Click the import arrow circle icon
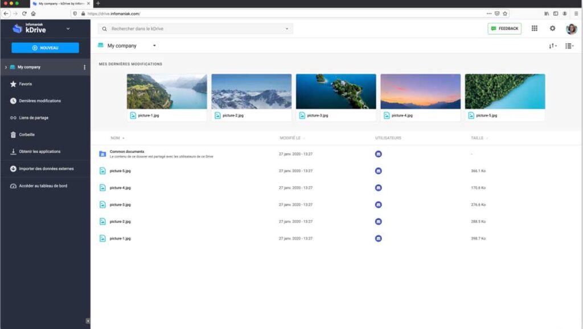The image size is (583, 329). pos(13,169)
